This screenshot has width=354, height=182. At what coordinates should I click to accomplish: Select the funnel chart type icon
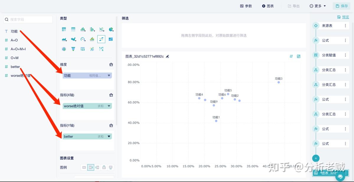pos(73,49)
